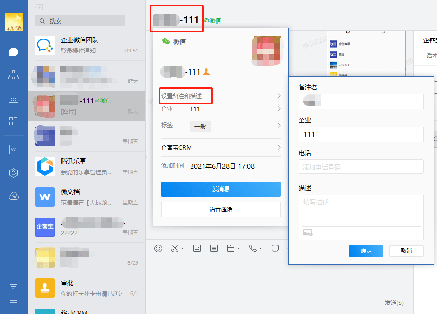Click the 电话 phone number input field

[x=361, y=167]
